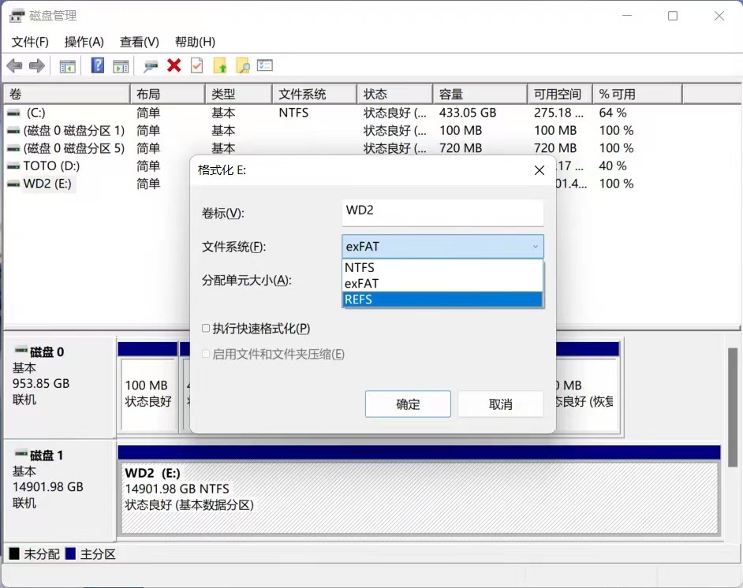
Task: Open the 查看(V) menu
Action: tap(140, 42)
